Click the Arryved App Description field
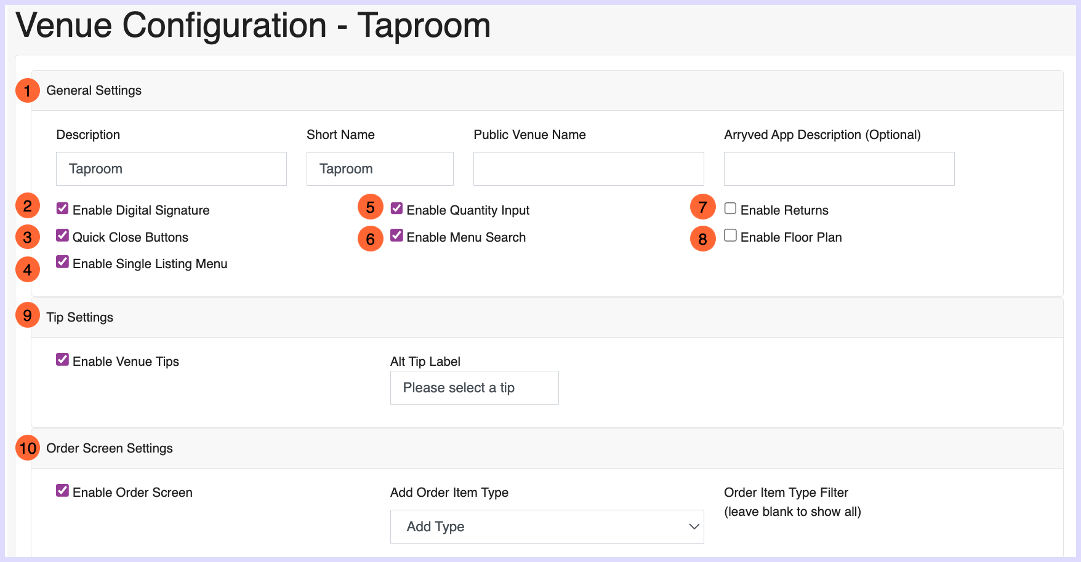The width and height of the screenshot is (1081, 562). click(x=839, y=168)
